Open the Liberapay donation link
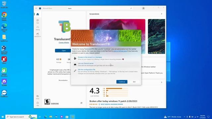 90,57
